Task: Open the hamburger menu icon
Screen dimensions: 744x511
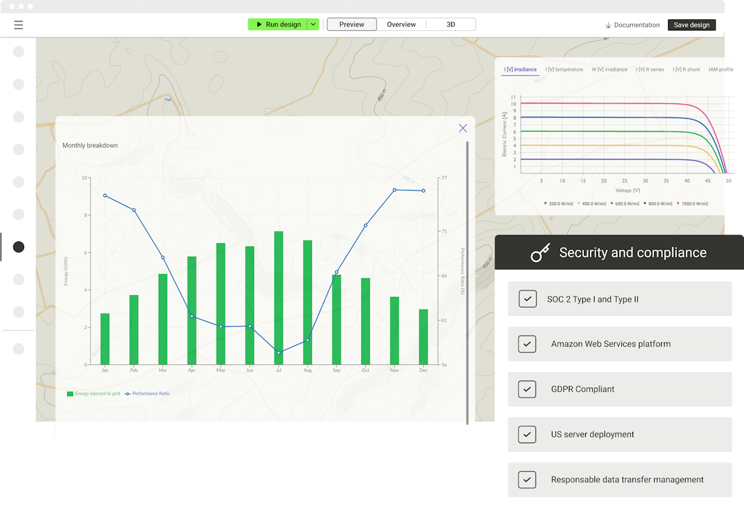Action: [x=19, y=25]
